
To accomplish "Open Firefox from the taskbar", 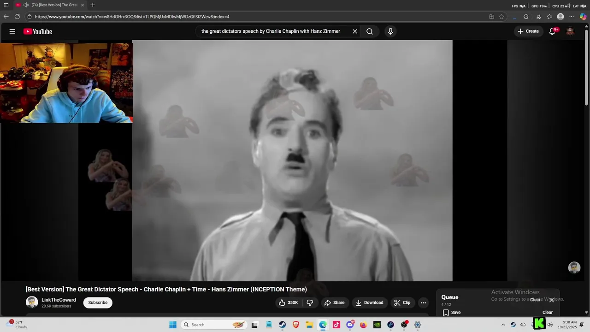I will point(363,325).
